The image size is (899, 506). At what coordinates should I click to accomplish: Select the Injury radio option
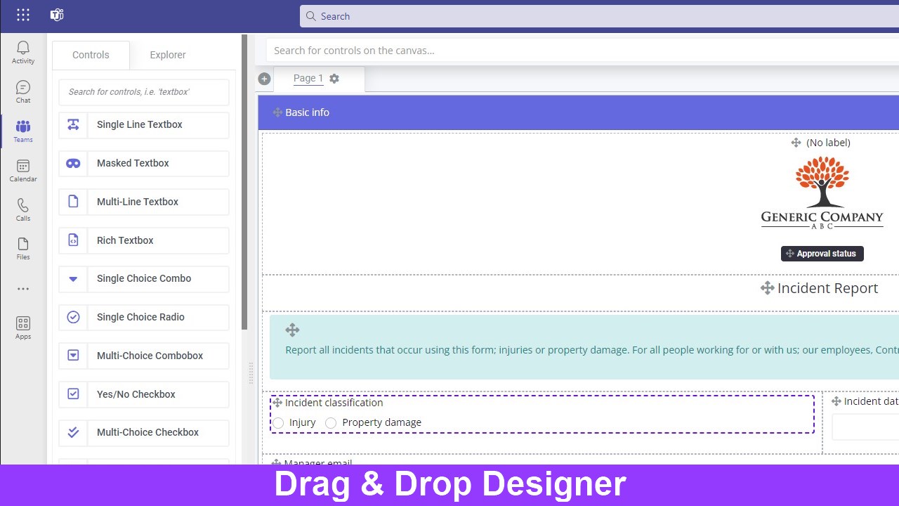[279, 422]
